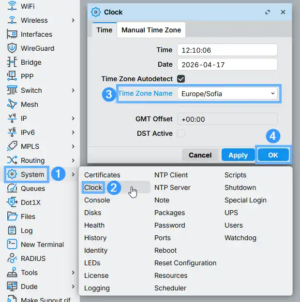Click the Switch icon in sidebar
300x302 pixels.
(12, 90)
